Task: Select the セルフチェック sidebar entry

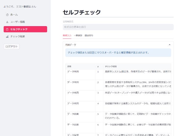Action: point(25,29)
